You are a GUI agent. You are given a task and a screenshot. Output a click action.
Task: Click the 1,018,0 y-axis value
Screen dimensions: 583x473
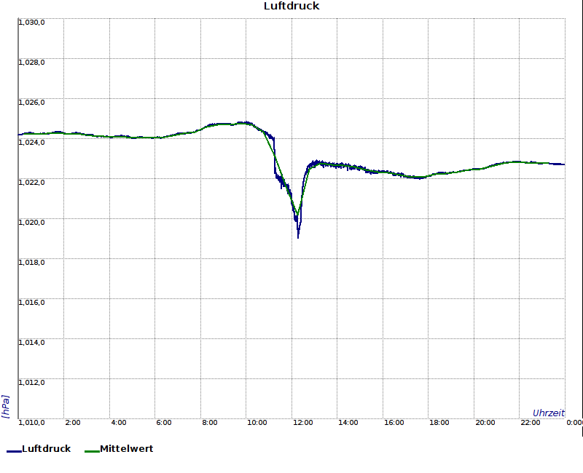(31, 263)
